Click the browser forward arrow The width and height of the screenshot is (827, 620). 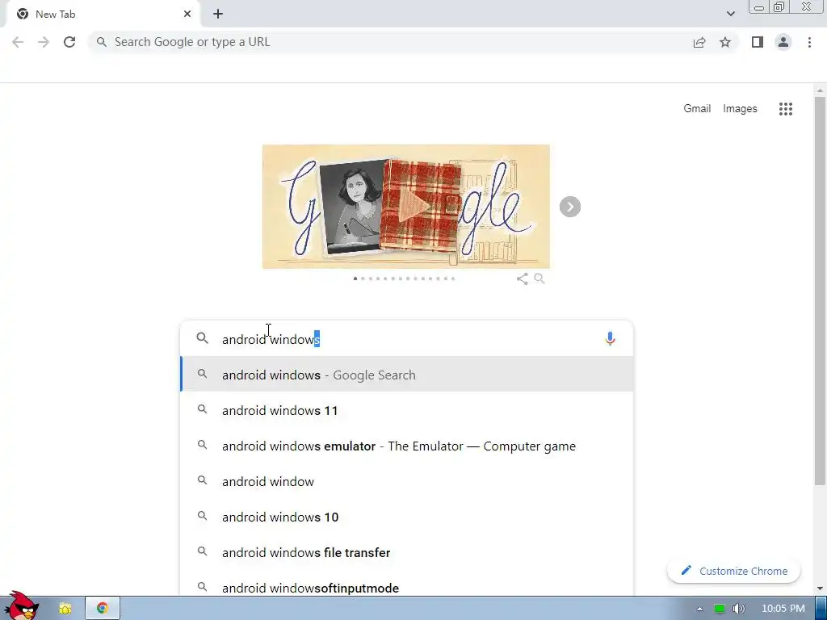[44, 42]
